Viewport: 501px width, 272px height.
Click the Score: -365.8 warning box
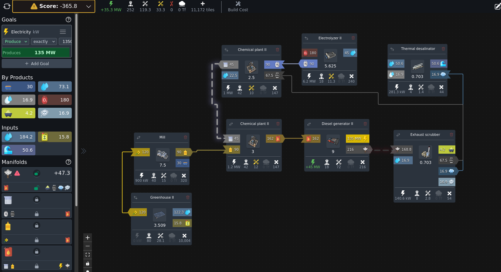point(54,6)
